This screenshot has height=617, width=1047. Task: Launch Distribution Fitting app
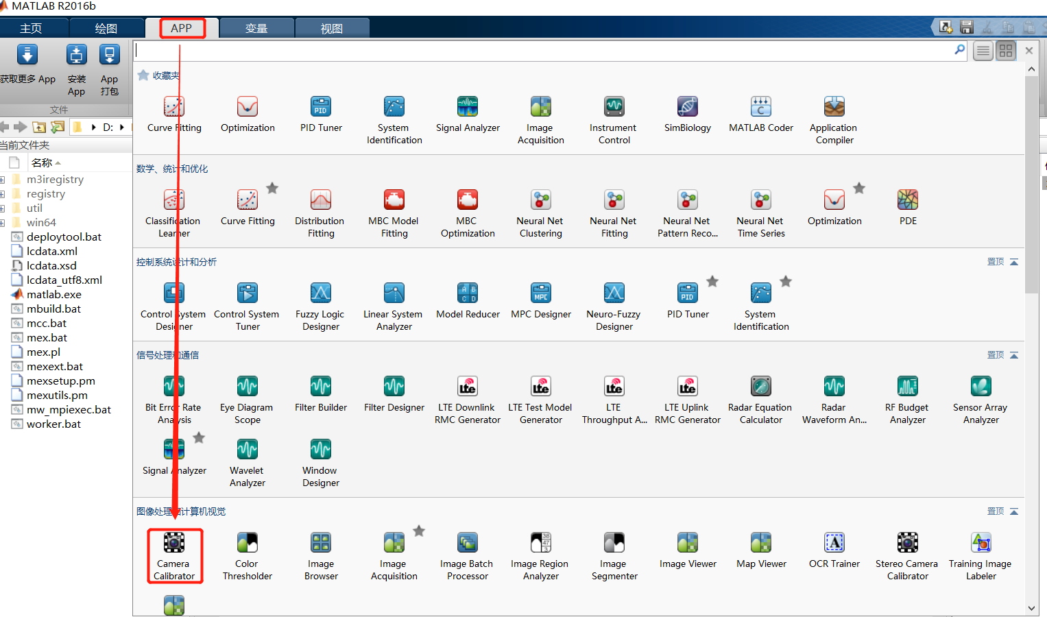pyautogui.click(x=320, y=214)
